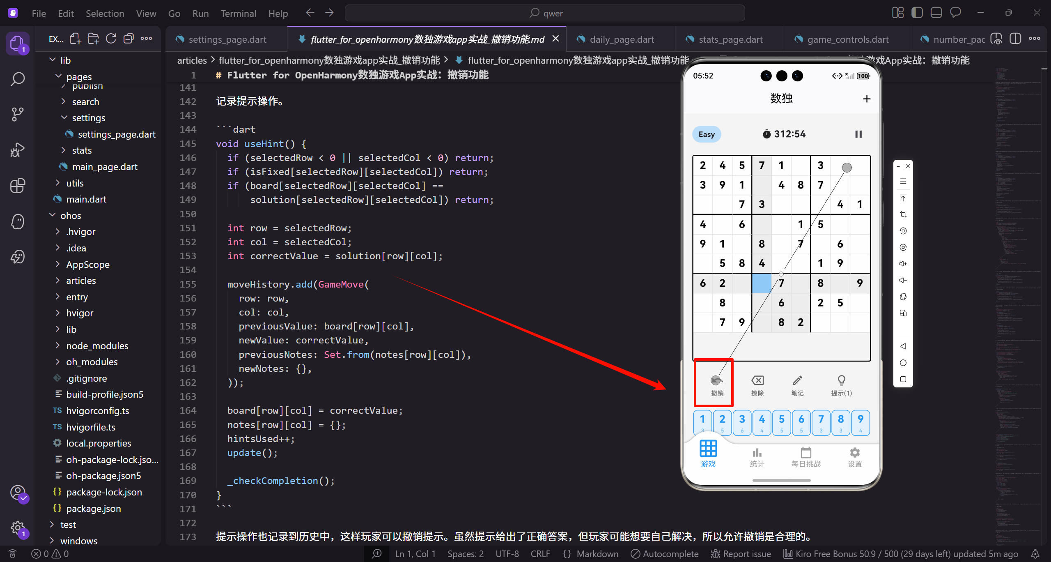This screenshot has width=1051, height=562.
Task: Switch to the daily_page.dart tab
Action: tap(621, 39)
